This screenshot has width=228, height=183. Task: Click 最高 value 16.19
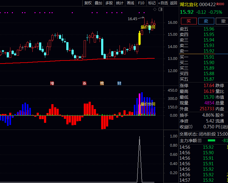click(x=209, y=91)
